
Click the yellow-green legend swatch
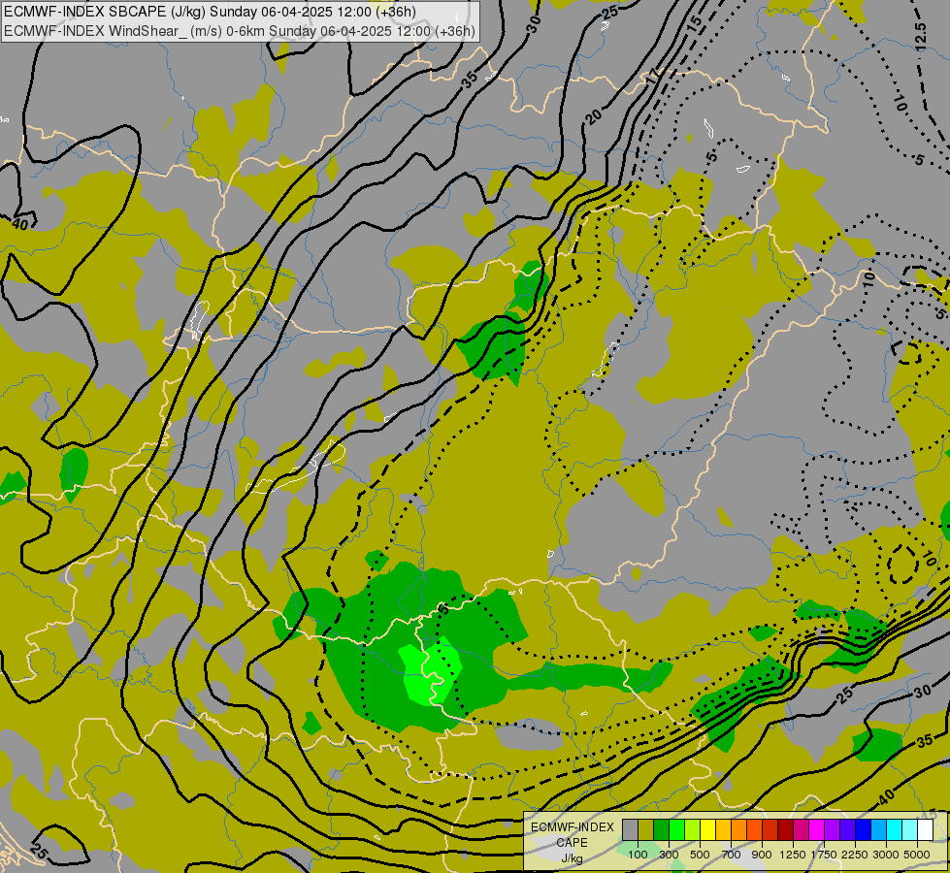[x=692, y=829]
